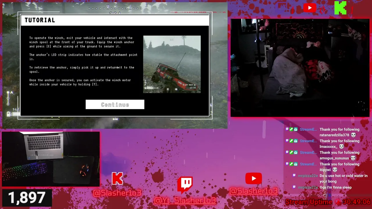Click the @Slasher1o3 handle under the YouTube logo

point(254,191)
